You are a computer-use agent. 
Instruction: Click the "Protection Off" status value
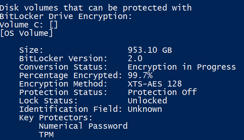tap(162, 93)
